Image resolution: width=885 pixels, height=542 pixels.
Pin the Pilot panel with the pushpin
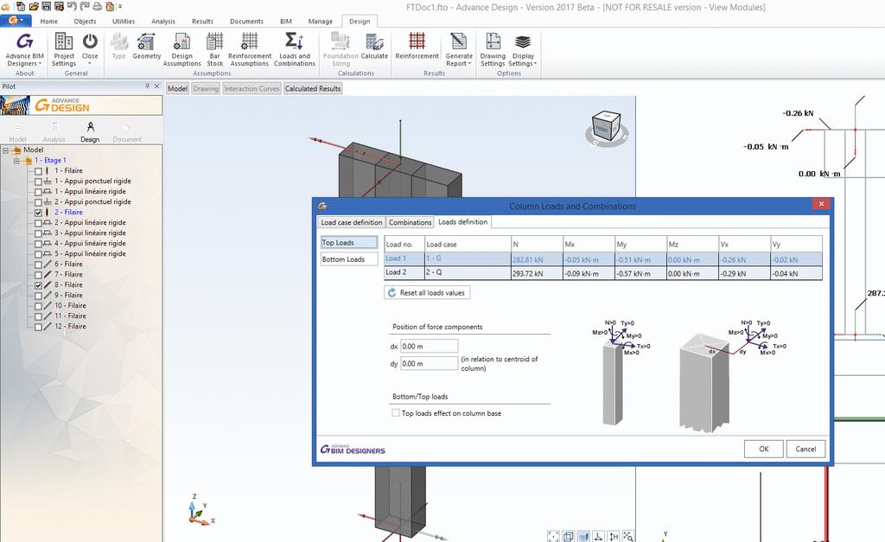(x=147, y=86)
